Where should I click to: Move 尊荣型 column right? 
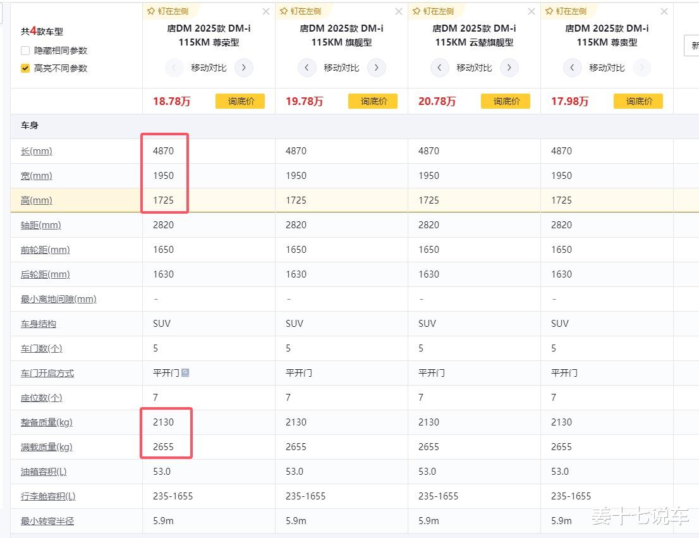coord(244,68)
